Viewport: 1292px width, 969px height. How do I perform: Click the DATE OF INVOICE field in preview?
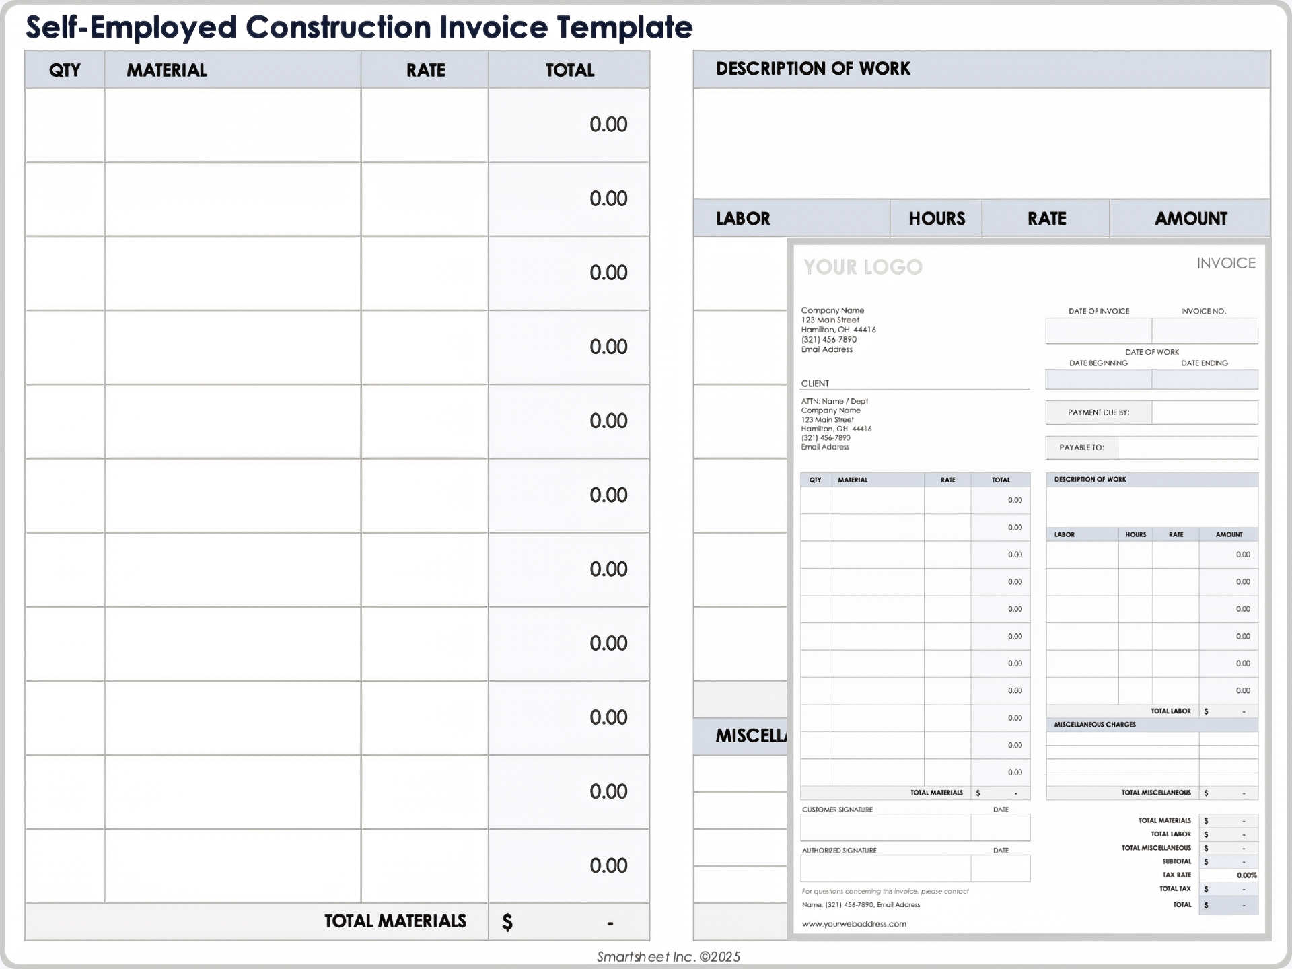(x=1098, y=330)
